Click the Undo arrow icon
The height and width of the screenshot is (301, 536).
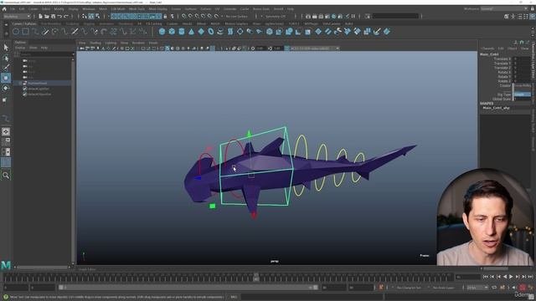click(x=59, y=16)
